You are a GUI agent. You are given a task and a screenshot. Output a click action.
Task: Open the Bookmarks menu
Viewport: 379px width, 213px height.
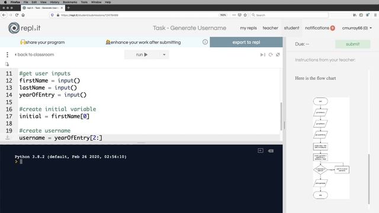tap(70, 2)
